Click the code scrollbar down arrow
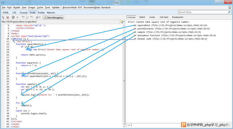 124,126
